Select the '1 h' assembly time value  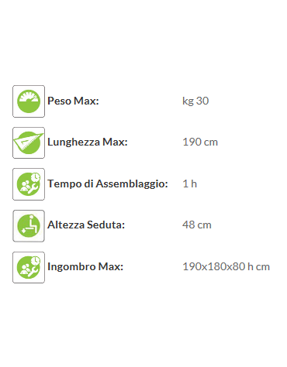pyautogui.click(x=190, y=183)
